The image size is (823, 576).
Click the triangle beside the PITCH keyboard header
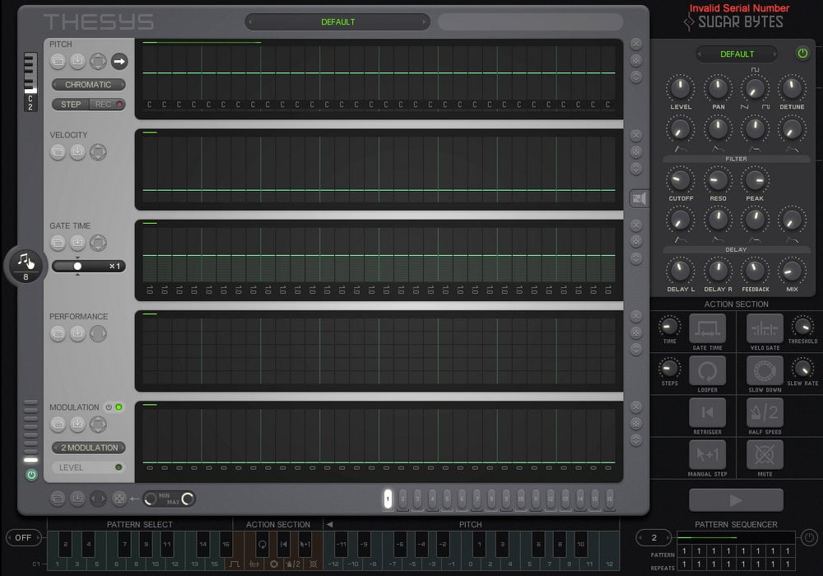tap(329, 524)
